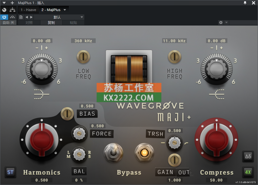This screenshot has width=258, height=185.
Task: Click the left 0.00 dB value field
Action: click(x=42, y=41)
